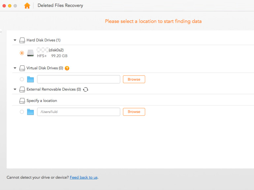Click the Virtual Disk Drives folder icon

[x=31, y=79]
